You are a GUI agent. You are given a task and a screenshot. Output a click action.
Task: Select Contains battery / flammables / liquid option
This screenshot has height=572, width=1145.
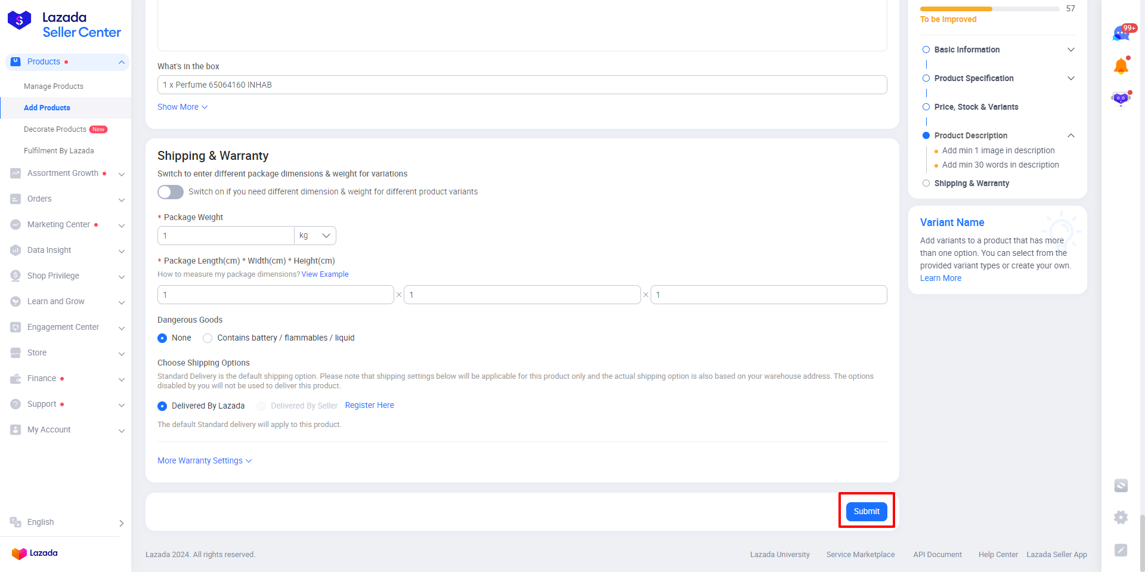tap(208, 338)
